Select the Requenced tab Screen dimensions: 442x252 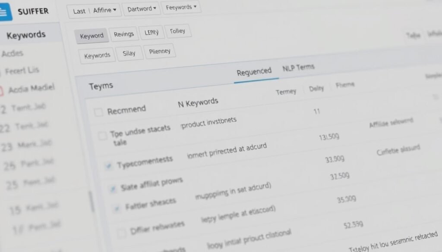click(254, 70)
